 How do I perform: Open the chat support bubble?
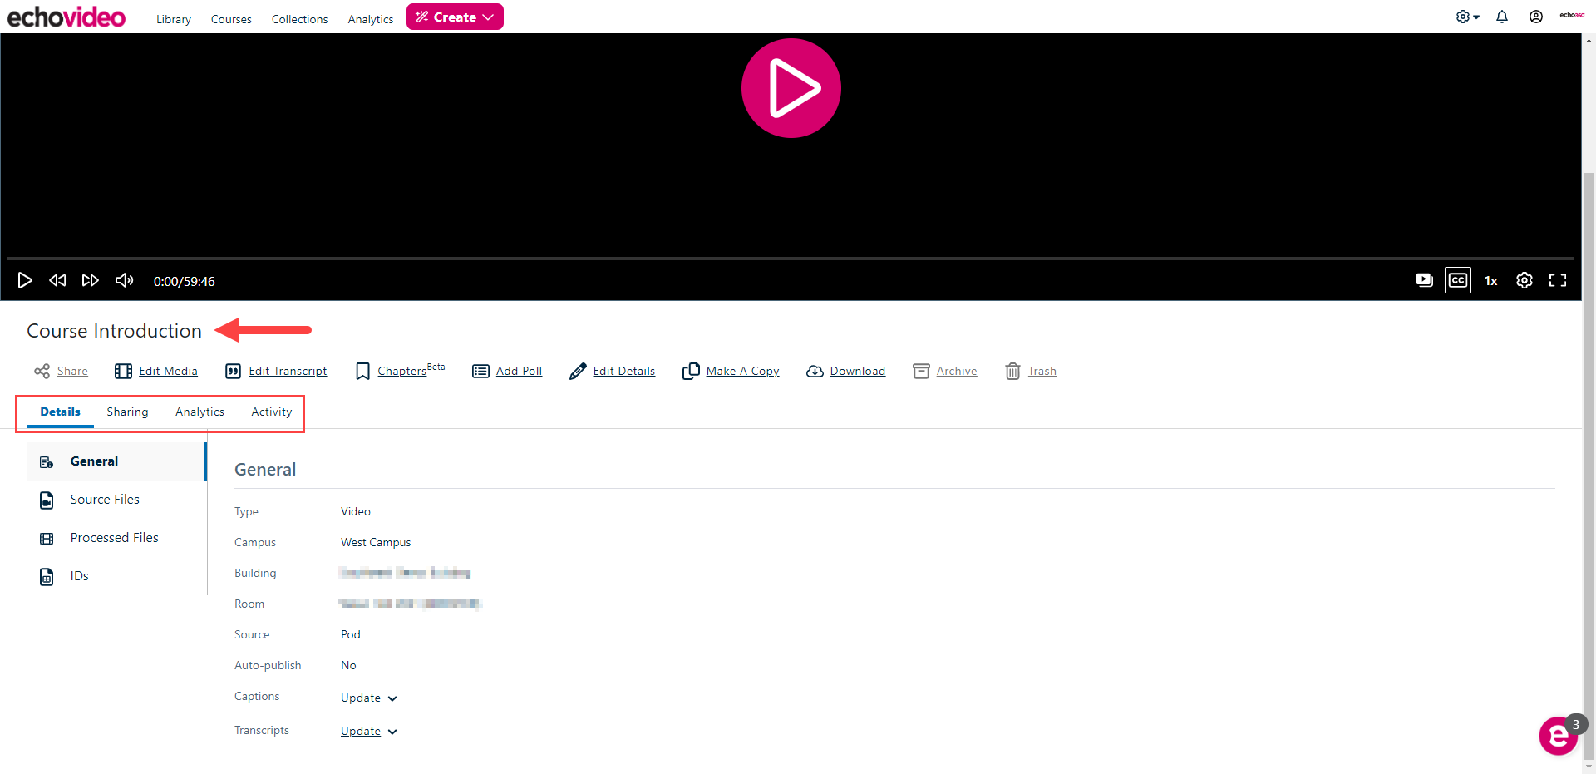tap(1558, 736)
